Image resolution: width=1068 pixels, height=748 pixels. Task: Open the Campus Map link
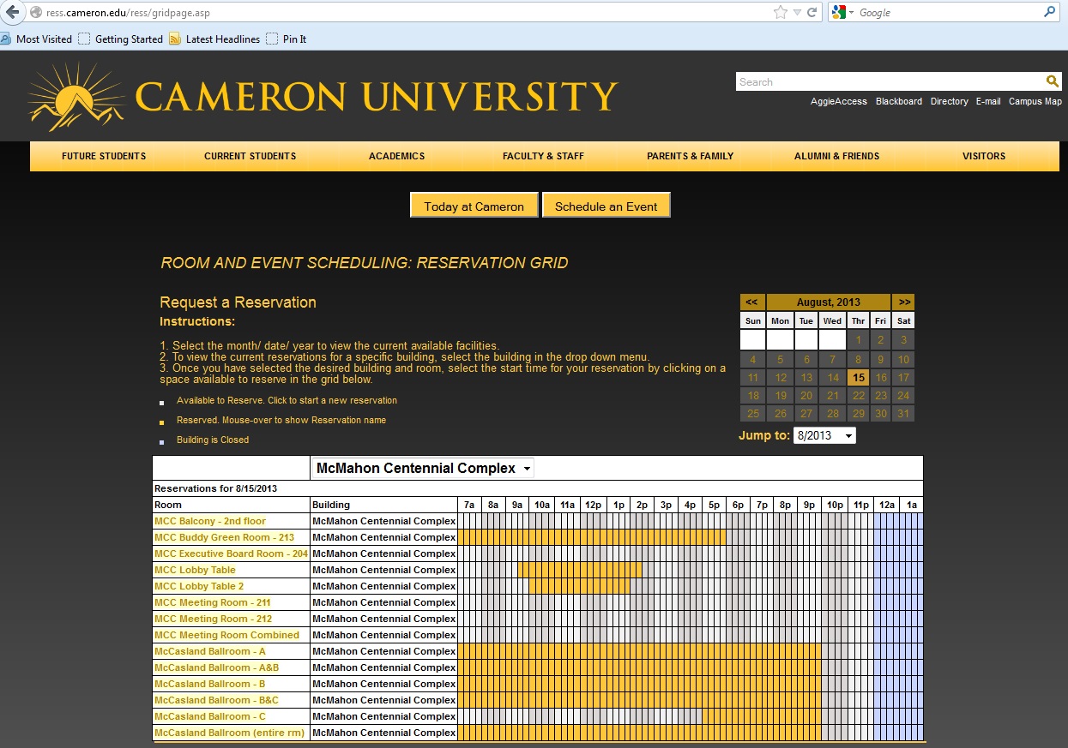1035,101
